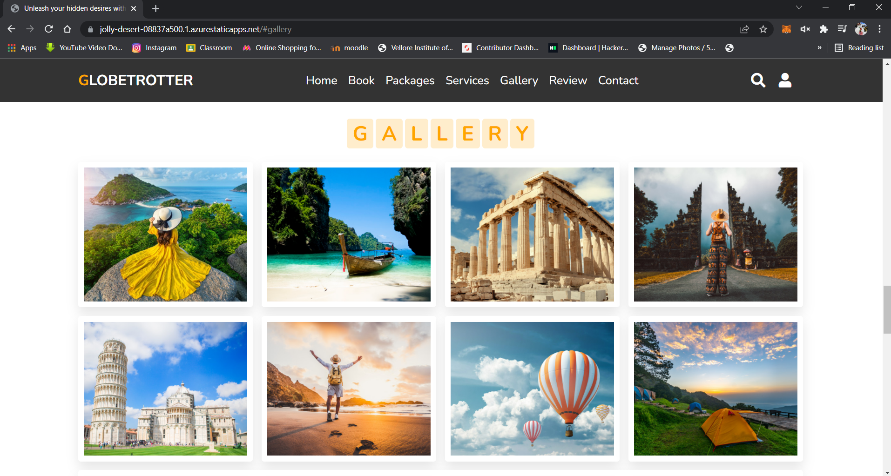The image size is (891, 476).
Task: Open the browser extensions puzzle icon
Action: pos(824,29)
